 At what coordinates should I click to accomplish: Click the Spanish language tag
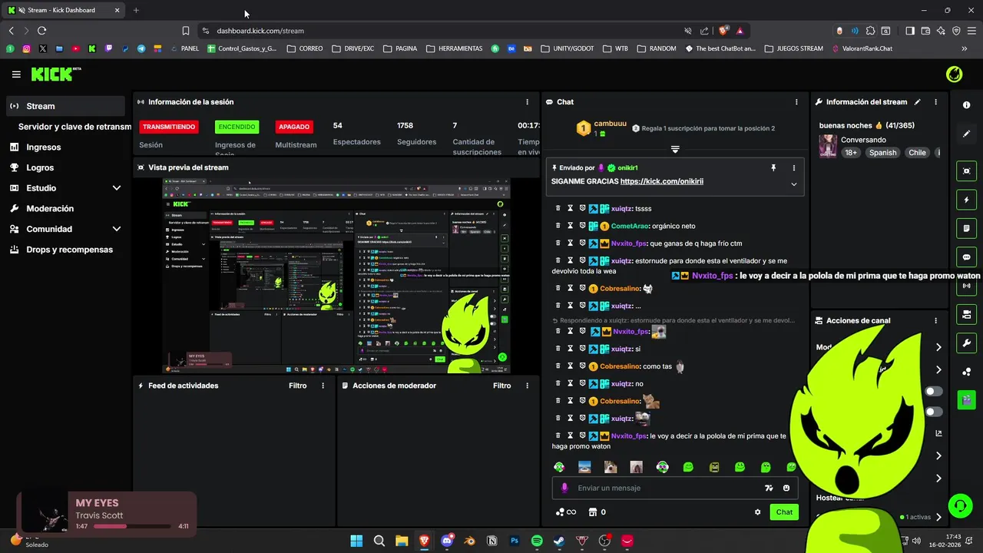pos(882,153)
